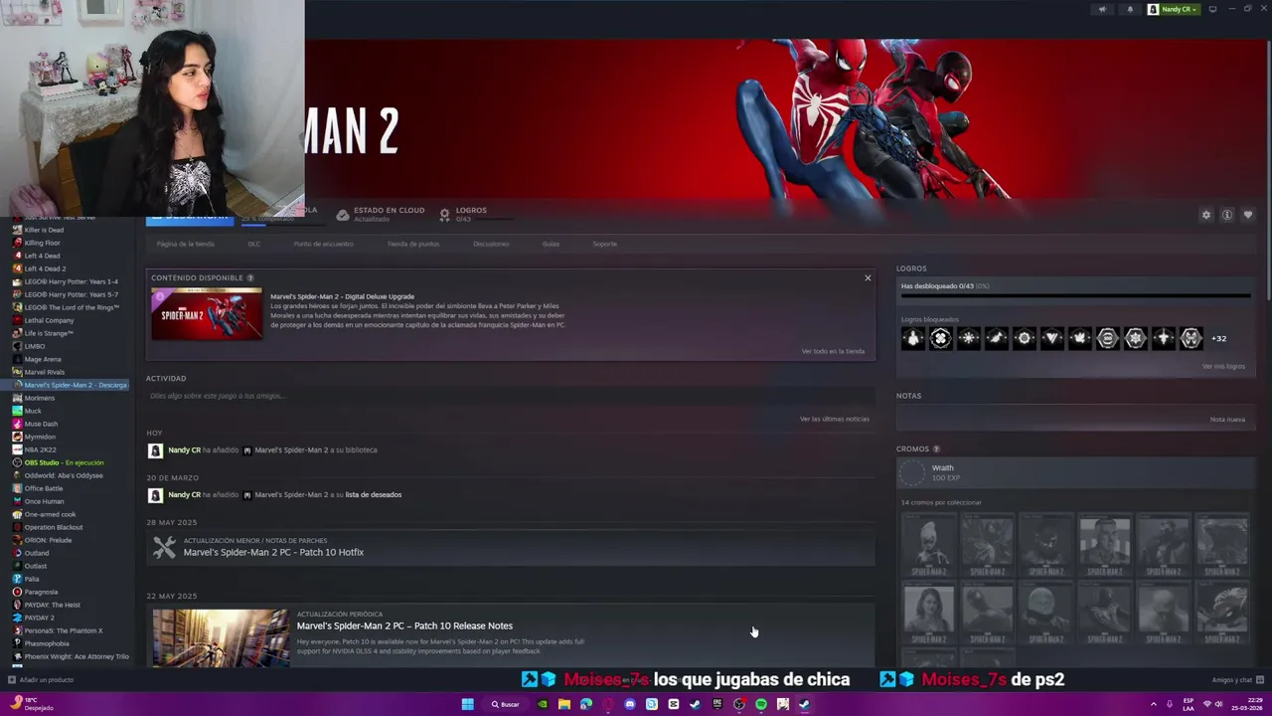
Task: Open volume control in system tray
Action: point(1218,704)
